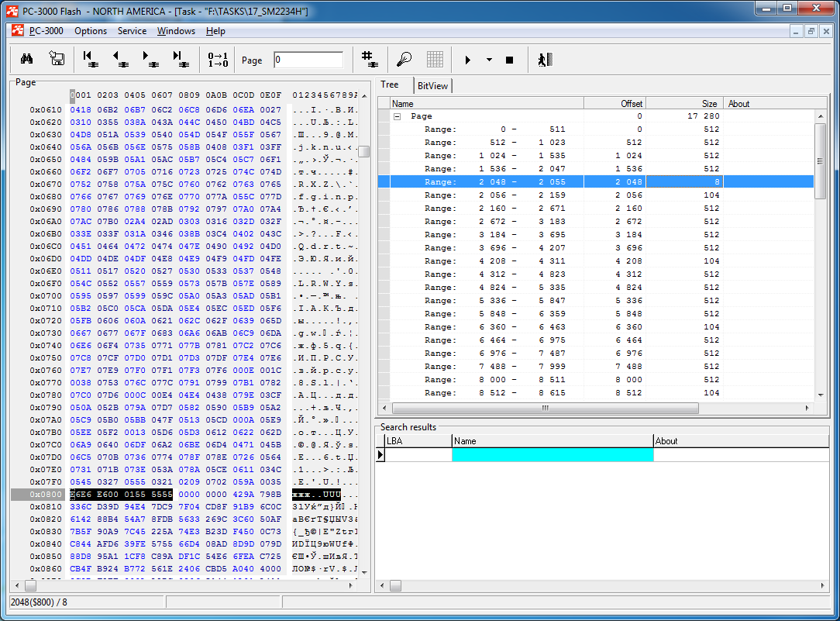
Task: Open dropdown arrow next to play button
Action: 489,60
